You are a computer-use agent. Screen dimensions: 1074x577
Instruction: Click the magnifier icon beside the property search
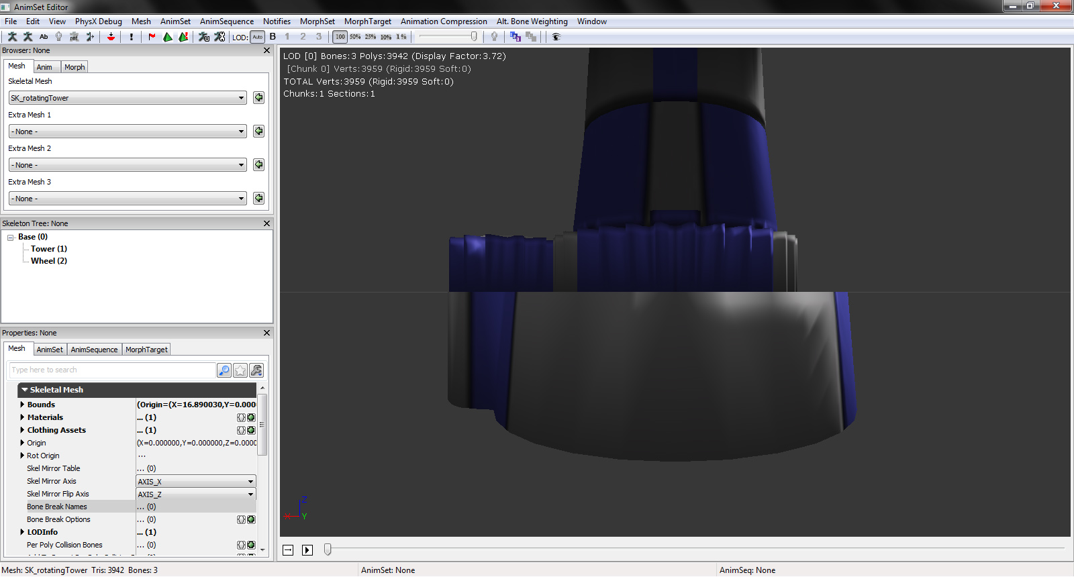(224, 370)
